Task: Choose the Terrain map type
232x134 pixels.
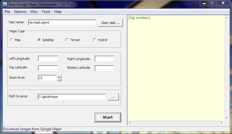Action: pyautogui.click(x=67, y=40)
